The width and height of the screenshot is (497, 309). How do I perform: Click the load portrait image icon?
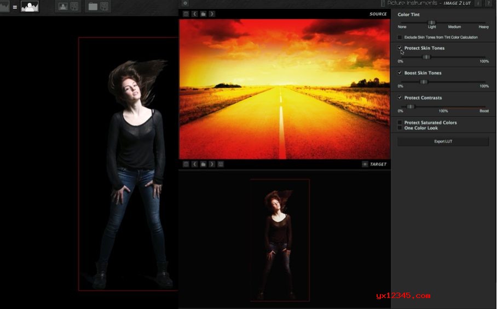[63, 7]
